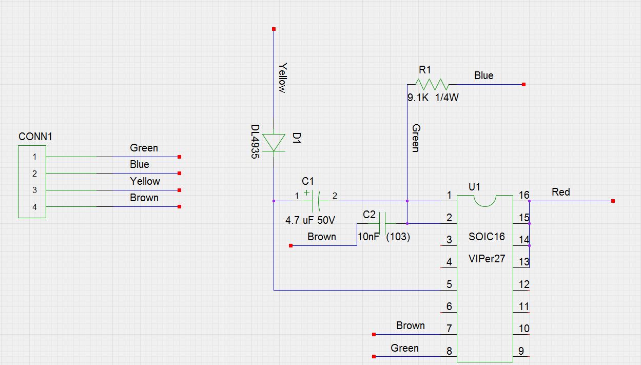Click the 9.1K 1/4W value text

click(x=433, y=97)
